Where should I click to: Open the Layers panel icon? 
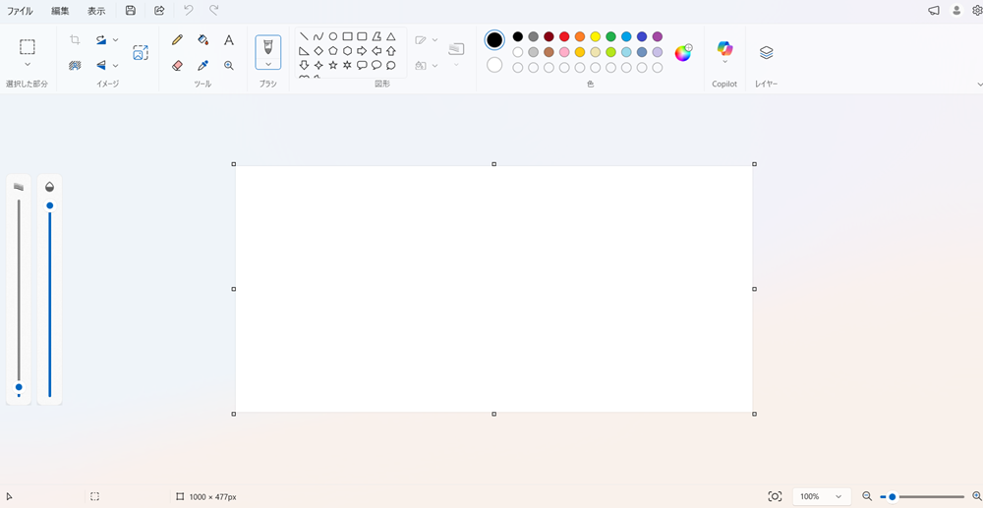766,53
